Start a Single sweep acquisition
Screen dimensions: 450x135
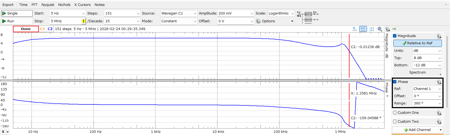pos(17,13)
